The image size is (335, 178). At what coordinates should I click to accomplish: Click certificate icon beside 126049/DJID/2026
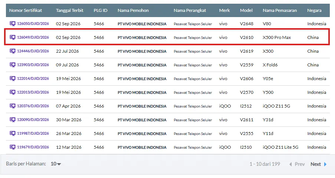coord(13,37)
